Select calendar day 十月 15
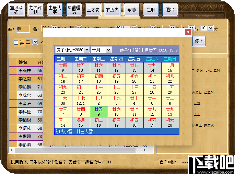The image size is (235, 174). pyautogui.click(x=170, y=68)
